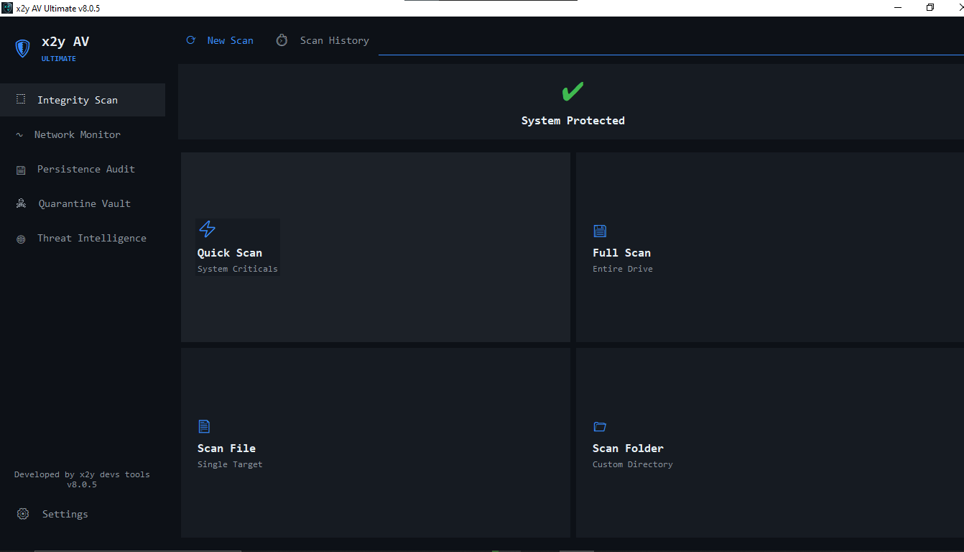Image resolution: width=964 pixels, height=552 pixels.
Task: Click the Full Scan drive icon
Action: coord(600,231)
